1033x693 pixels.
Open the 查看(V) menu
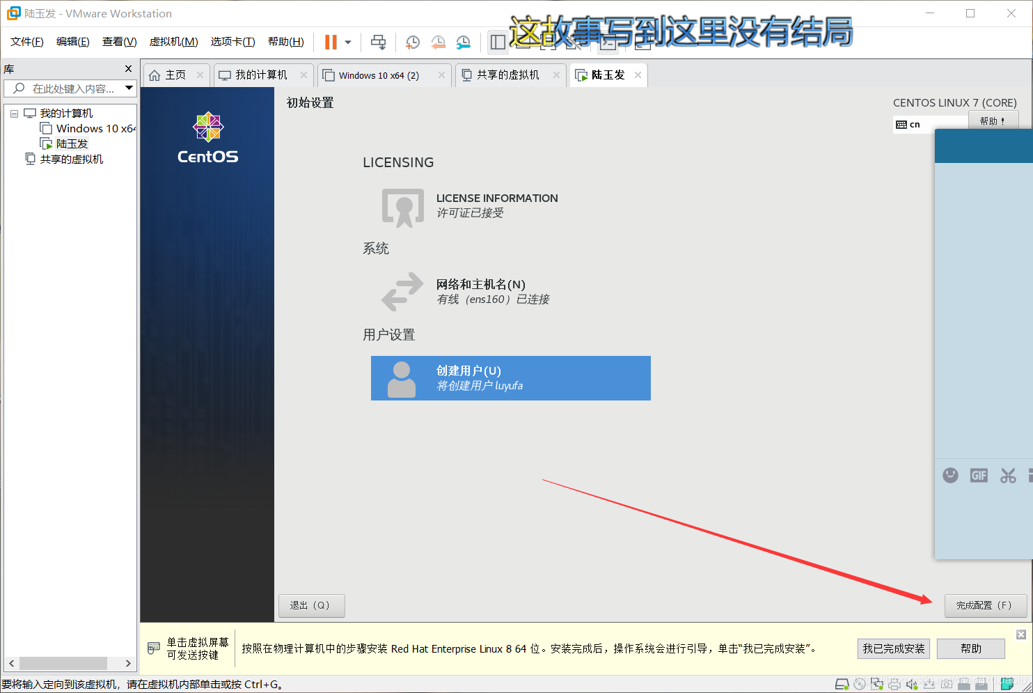(x=120, y=42)
